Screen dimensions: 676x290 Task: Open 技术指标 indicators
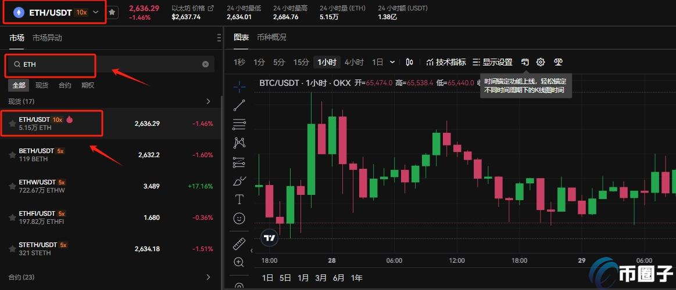click(446, 62)
